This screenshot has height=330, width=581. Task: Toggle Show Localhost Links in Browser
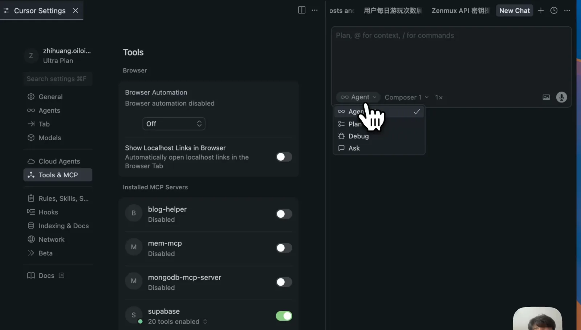pyautogui.click(x=284, y=157)
